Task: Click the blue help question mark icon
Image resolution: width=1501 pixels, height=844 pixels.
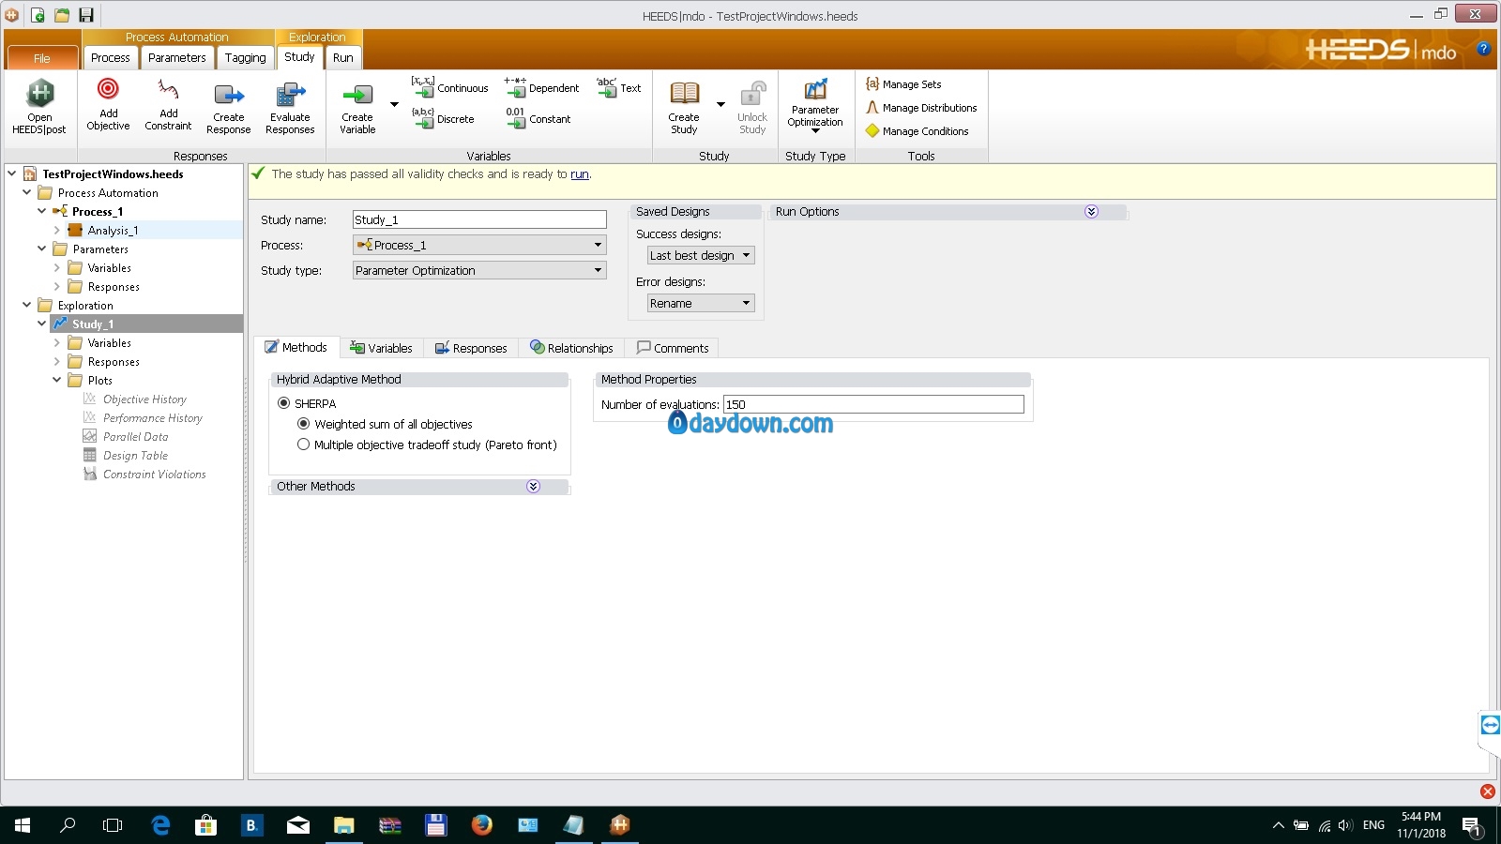Action: click(1483, 49)
